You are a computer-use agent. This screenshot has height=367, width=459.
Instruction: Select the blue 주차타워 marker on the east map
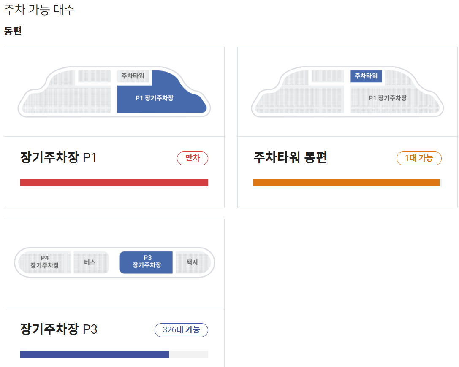tap(366, 76)
